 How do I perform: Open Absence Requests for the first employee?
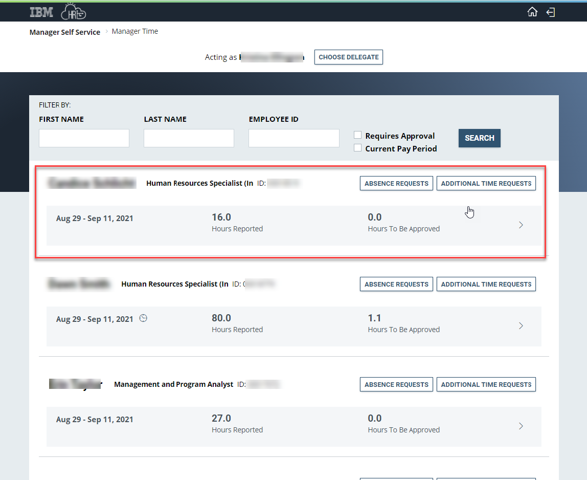(396, 183)
